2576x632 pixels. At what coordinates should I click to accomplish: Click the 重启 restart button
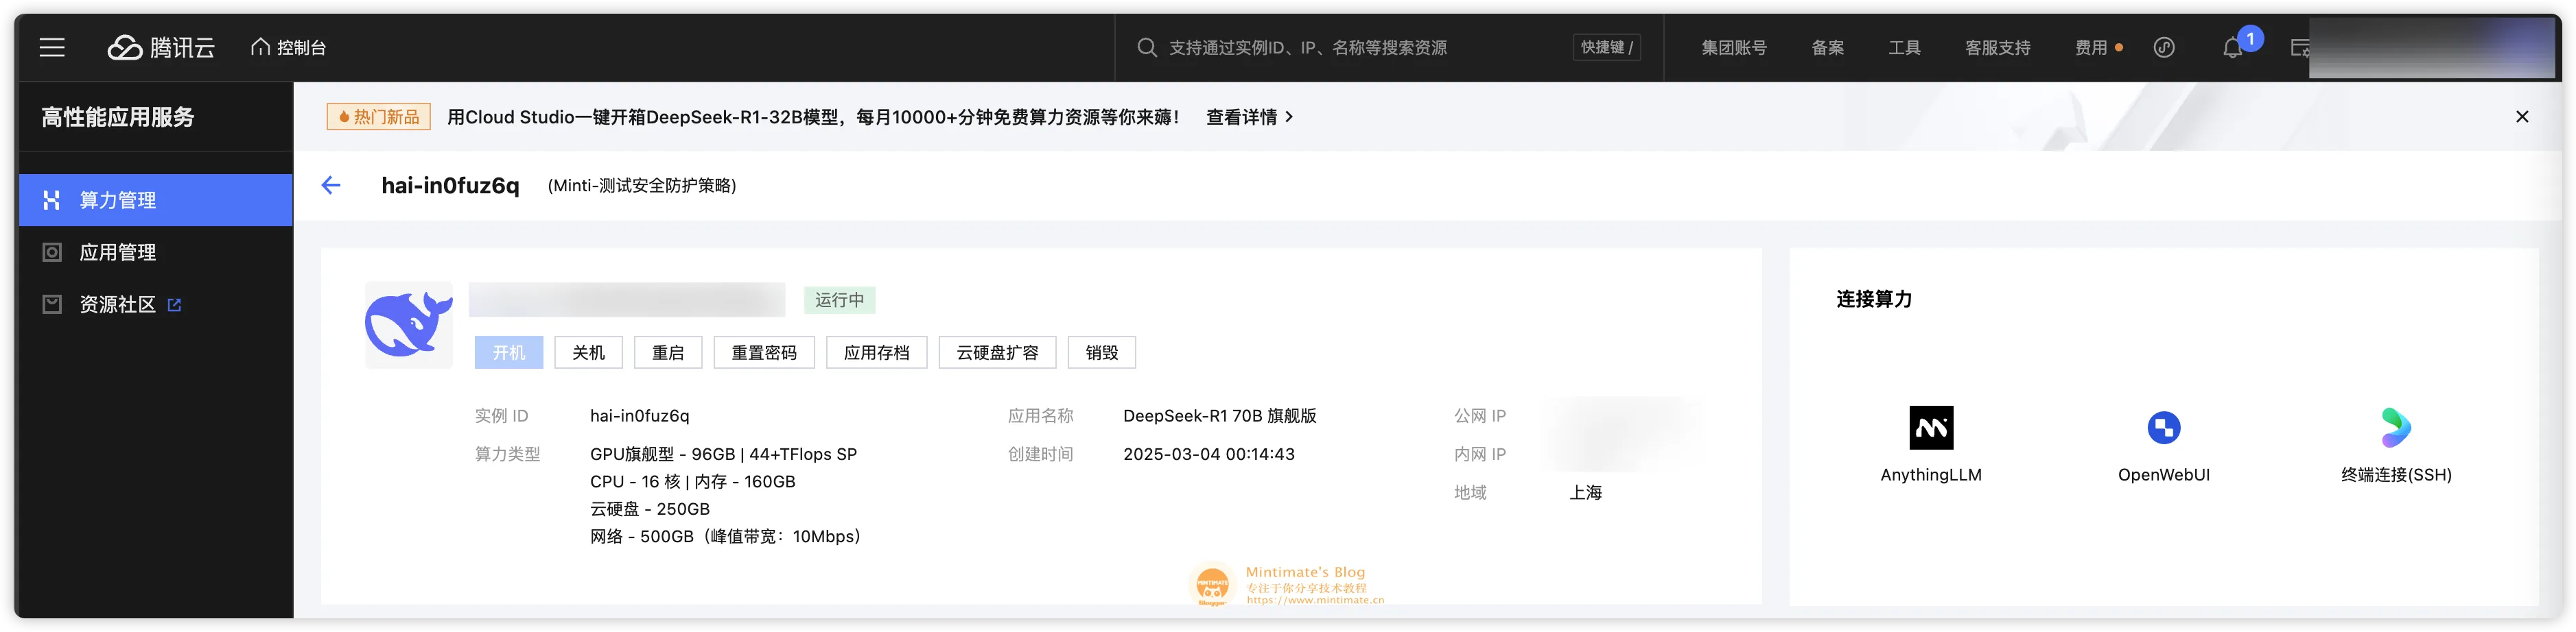tap(667, 352)
